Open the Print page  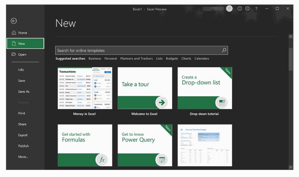click(21, 113)
